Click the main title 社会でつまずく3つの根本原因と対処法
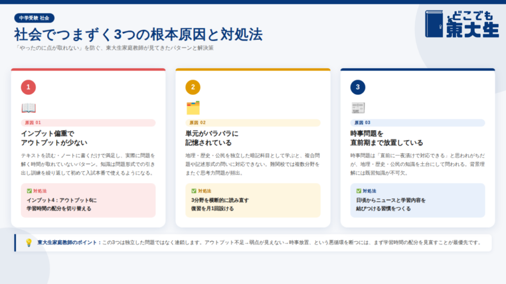506x284 pixels. pos(138,35)
